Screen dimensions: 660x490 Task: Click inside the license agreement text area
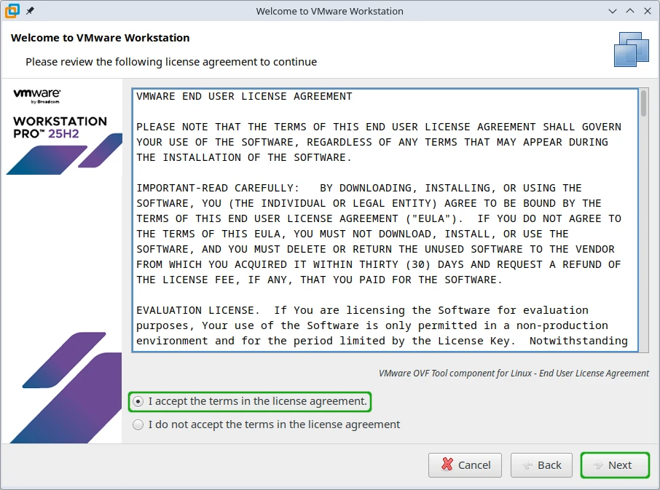(379, 218)
